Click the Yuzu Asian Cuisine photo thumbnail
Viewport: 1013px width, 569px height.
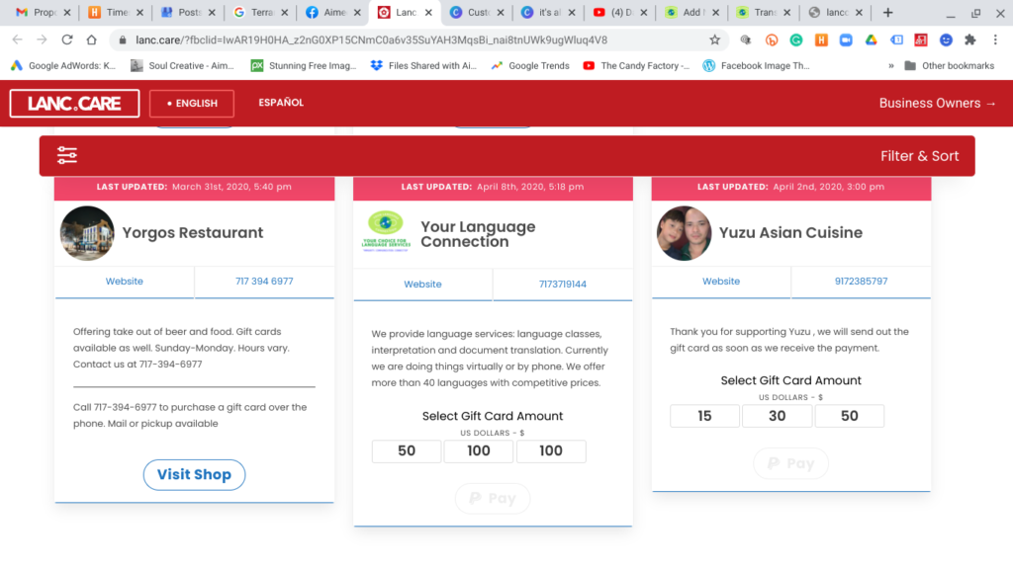click(685, 233)
